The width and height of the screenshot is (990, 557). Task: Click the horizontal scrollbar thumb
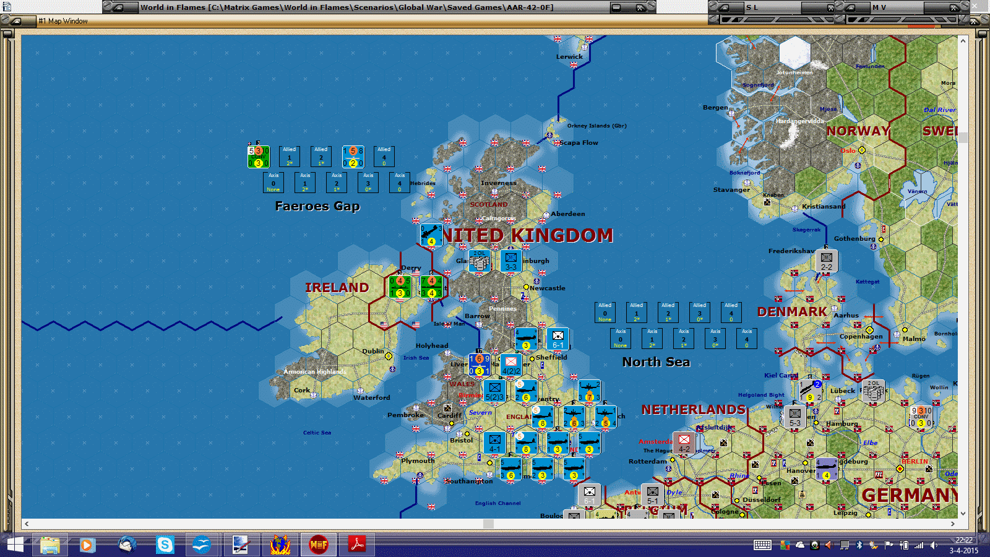pyautogui.click(x=488, y=524)
